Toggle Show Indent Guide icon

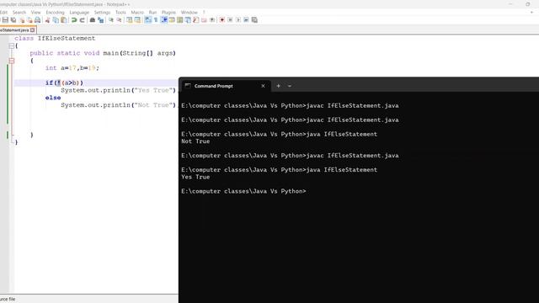pos(164,20)
